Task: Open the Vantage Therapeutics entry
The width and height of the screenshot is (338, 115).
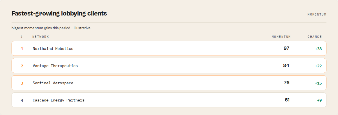Action: pyautogui.click(x=169, y=66)
